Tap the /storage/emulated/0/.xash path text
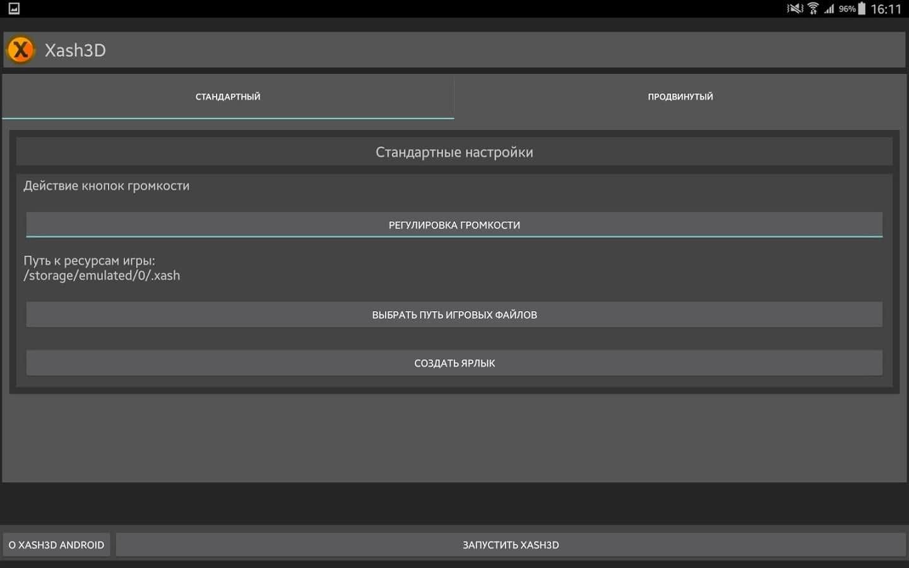 [x=102, y=276]
